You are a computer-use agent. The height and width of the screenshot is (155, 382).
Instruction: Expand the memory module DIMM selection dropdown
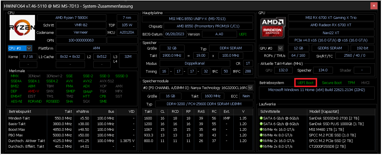point(250,88)
